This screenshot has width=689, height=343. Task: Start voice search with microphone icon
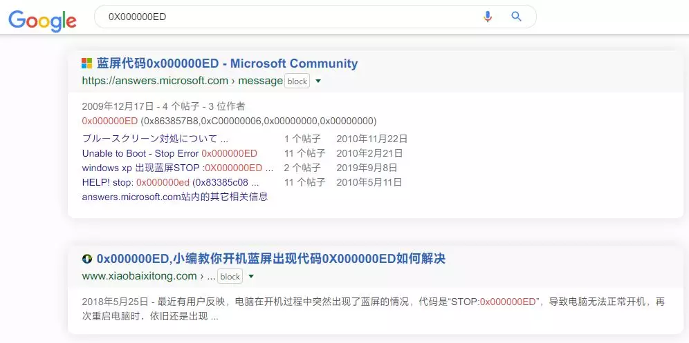click(x=487, y=17)
